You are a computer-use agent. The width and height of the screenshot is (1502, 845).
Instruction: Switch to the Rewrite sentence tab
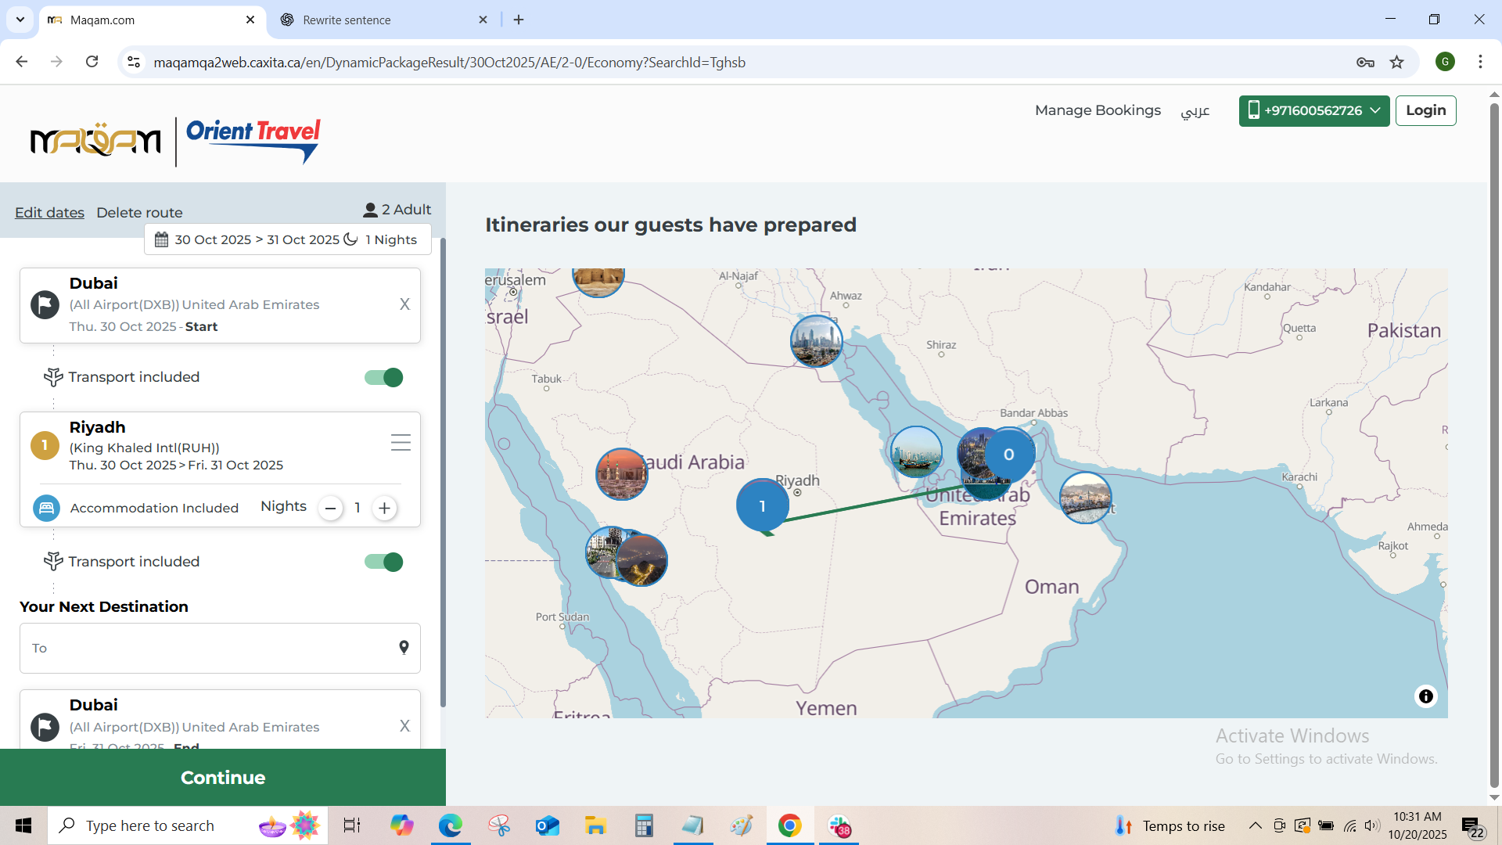tap(347, 20)
